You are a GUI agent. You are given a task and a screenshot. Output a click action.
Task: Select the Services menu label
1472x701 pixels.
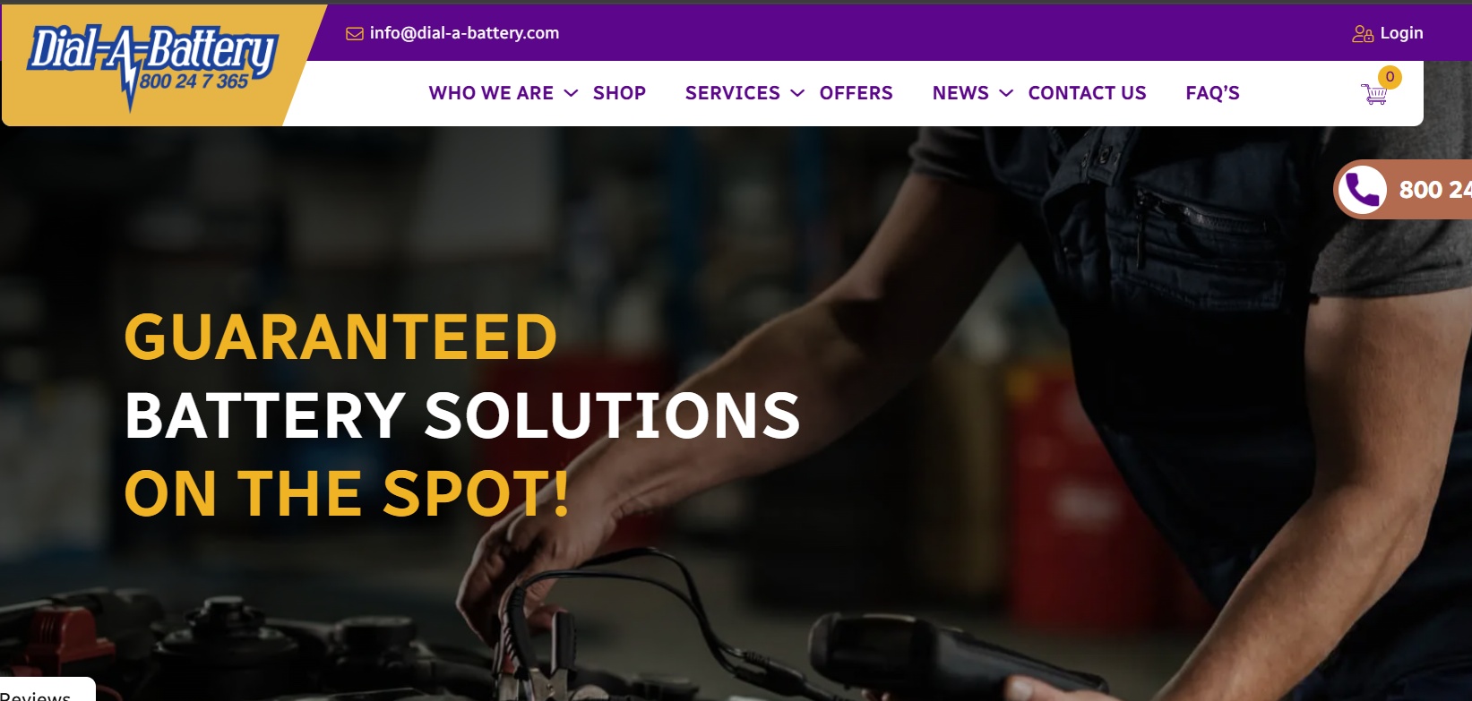[733, 93]
